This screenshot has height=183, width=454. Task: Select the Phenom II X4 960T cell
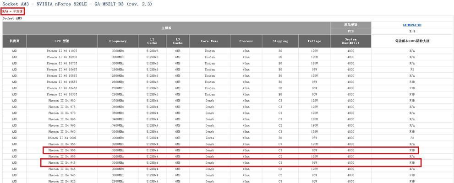click(62, 138)
